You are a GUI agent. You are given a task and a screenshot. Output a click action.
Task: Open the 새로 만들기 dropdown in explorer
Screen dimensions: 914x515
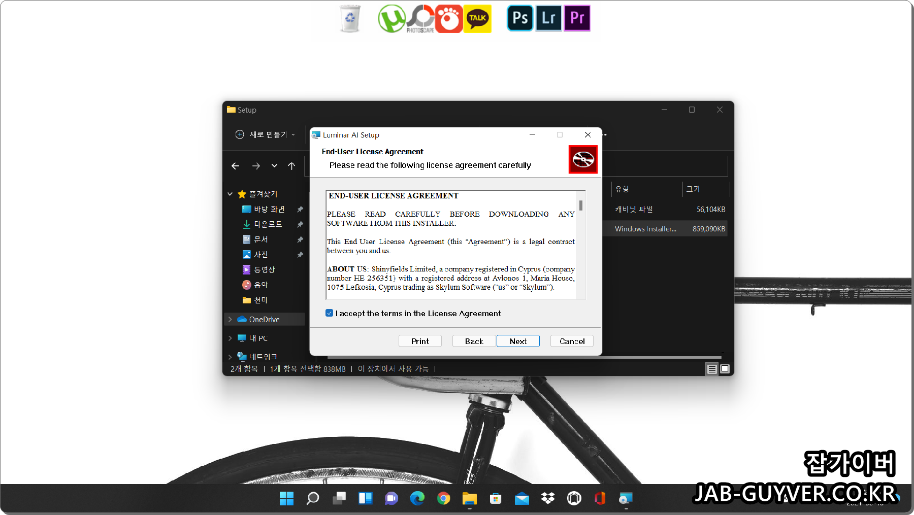coord(265,134)
